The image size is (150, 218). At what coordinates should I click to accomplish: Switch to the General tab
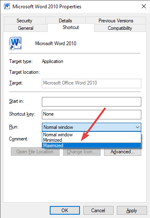26,28
